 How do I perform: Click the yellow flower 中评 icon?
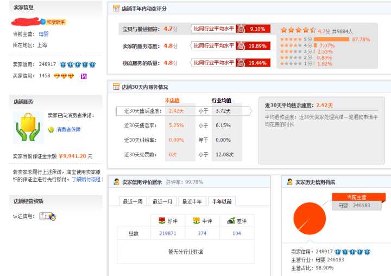coord(196,221)
